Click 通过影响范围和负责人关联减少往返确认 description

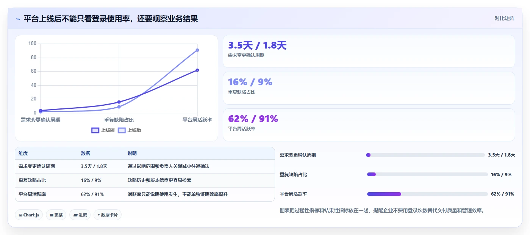pos(169,166)
